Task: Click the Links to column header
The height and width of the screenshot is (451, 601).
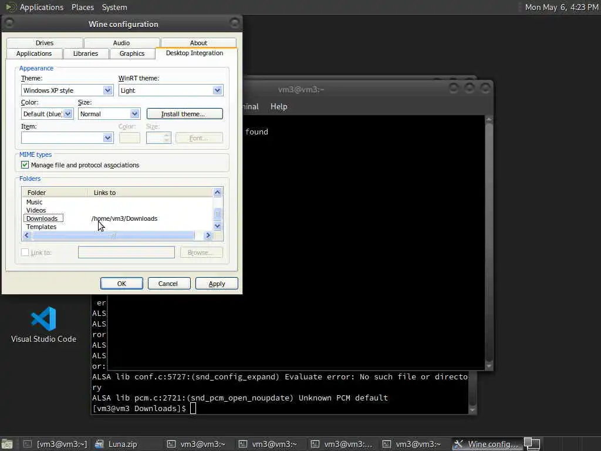Action: (x=150, y=192)
